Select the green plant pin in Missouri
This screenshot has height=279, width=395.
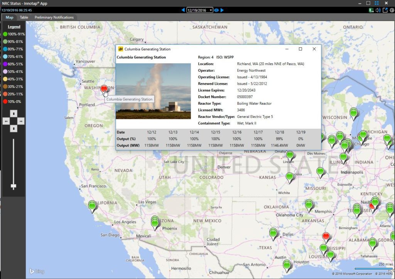pos(320,171)
